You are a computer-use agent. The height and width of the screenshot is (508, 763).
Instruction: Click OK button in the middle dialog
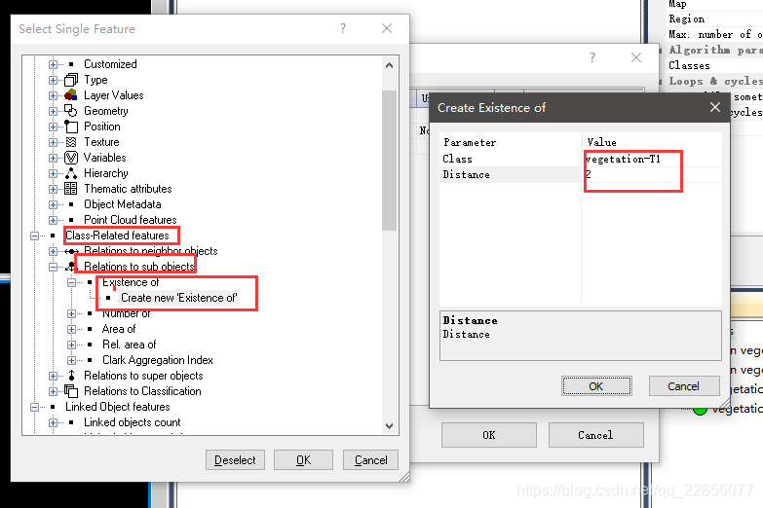[489, 435]
